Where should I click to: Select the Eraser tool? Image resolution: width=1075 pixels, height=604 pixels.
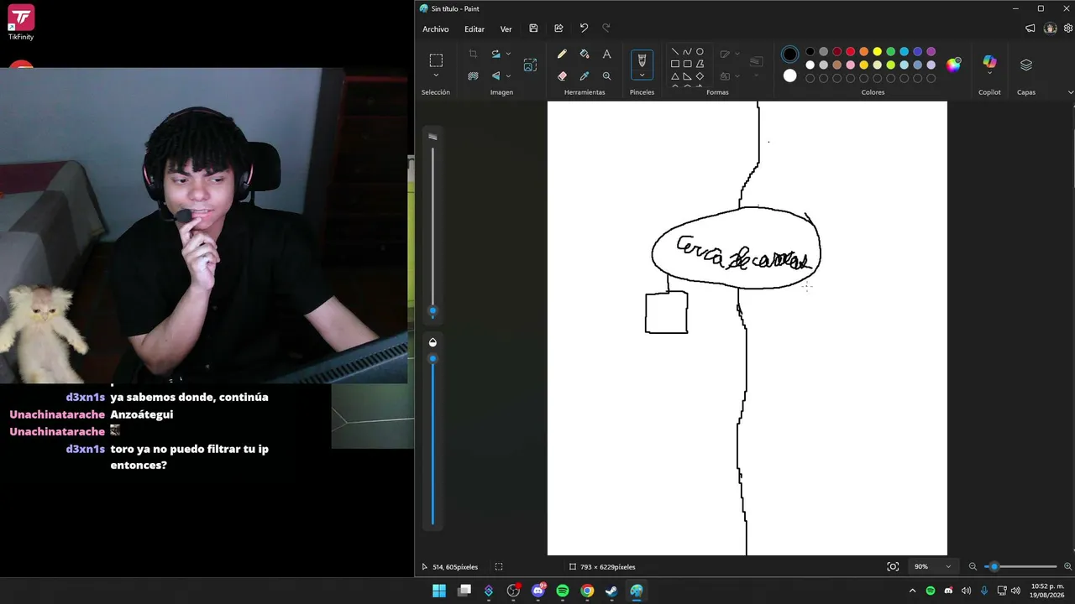point(562,75)
